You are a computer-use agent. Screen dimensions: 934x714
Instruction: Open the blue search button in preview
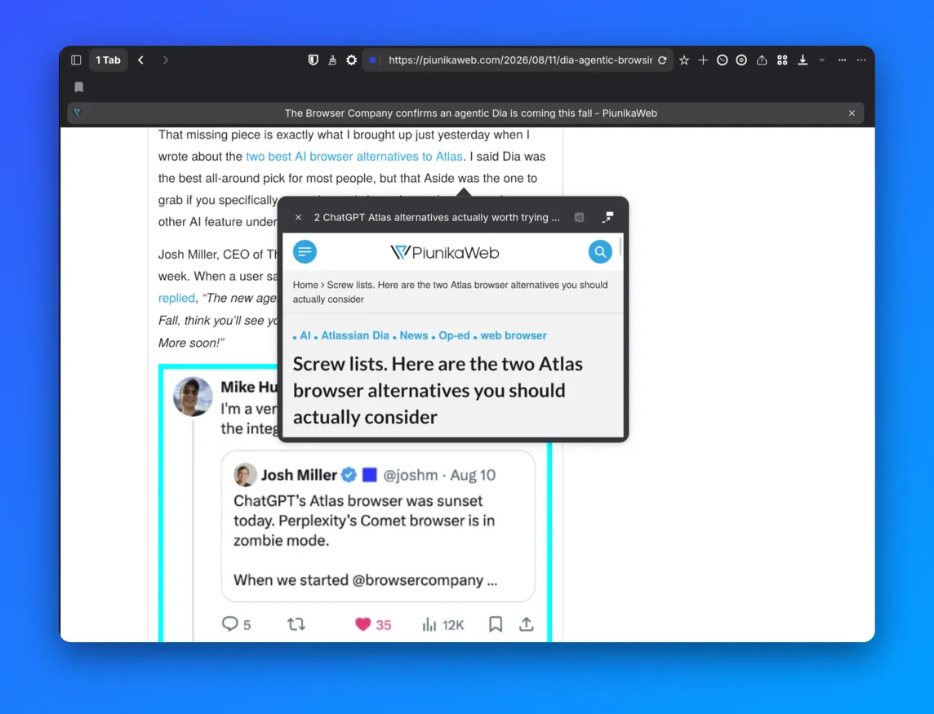(600, 252)
